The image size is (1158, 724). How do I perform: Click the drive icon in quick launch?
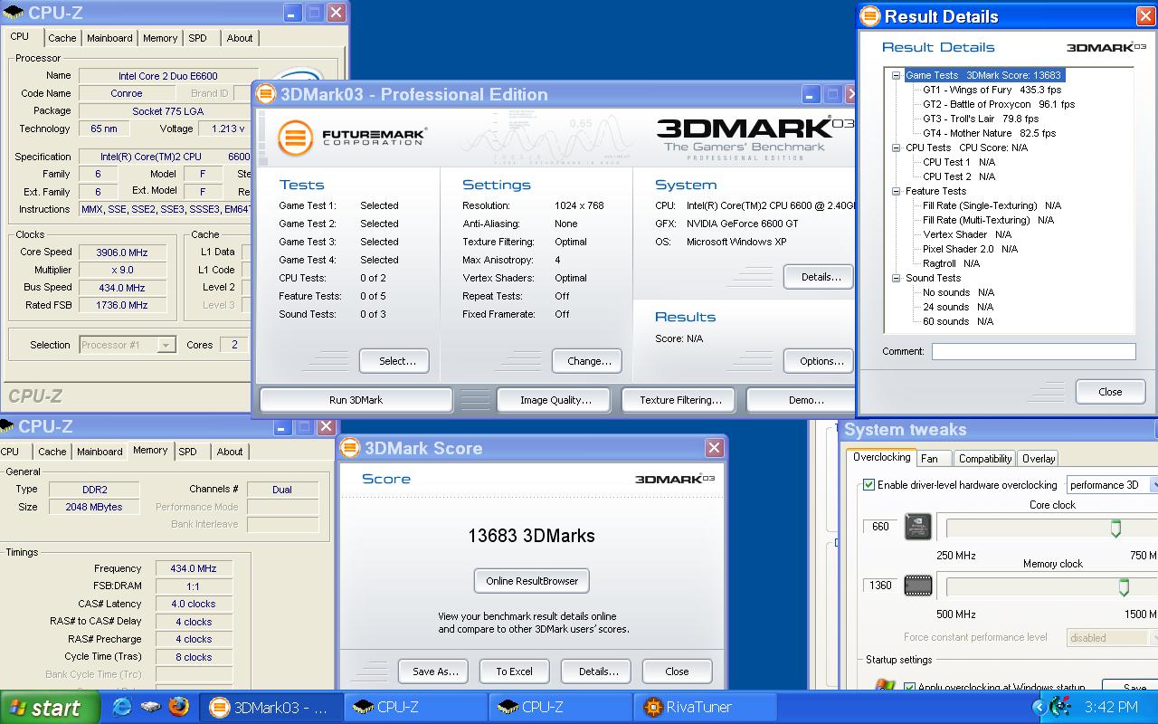[x=150, y=707]
